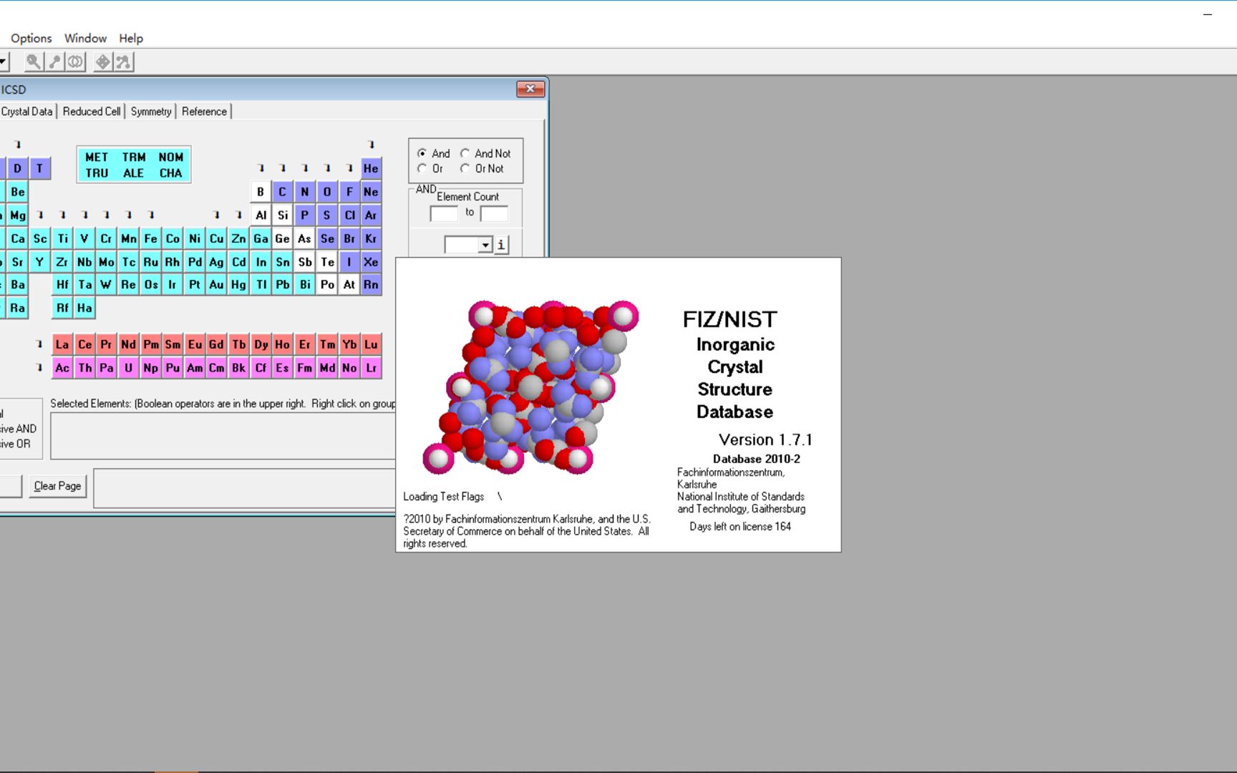This screenshot has width=1237, height=773.
Task: Select the He element cell
Action: pos(371,168)
